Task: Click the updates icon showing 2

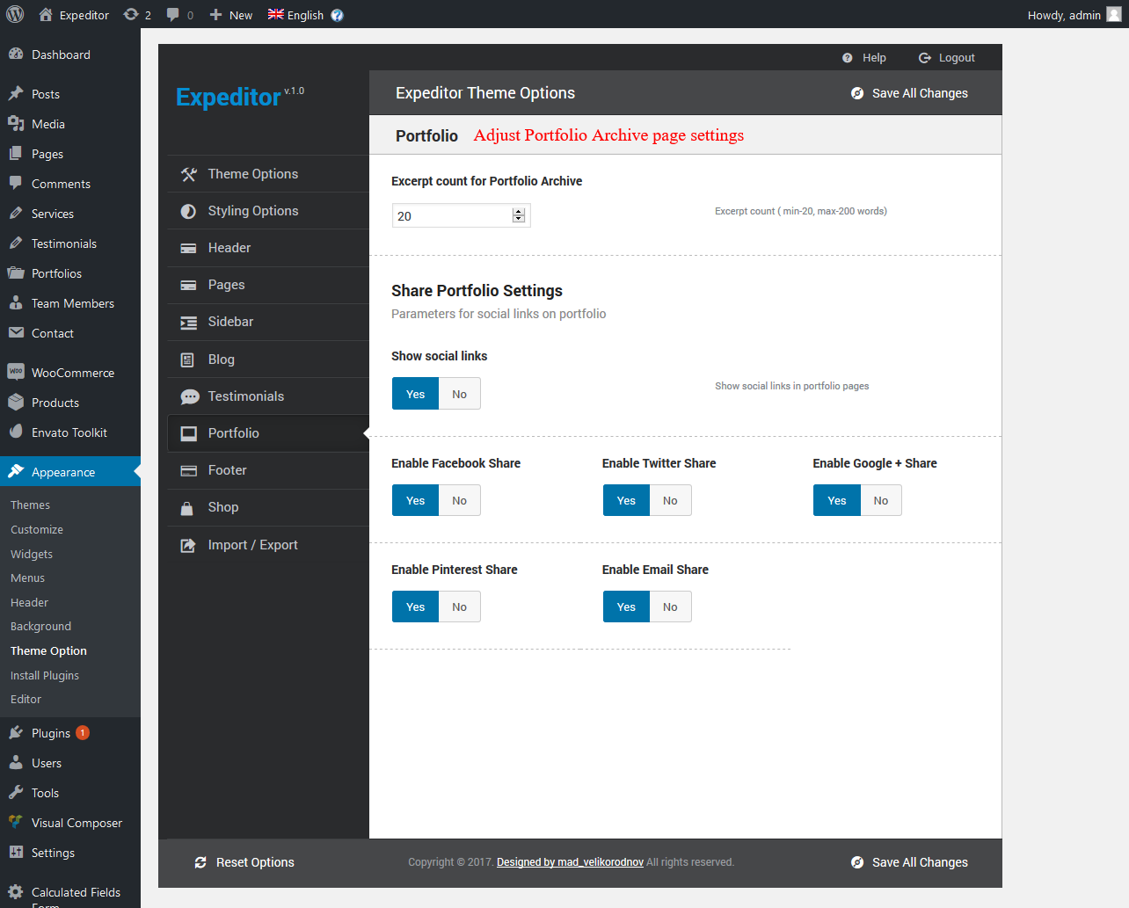Action: click(x=132, y=14)
